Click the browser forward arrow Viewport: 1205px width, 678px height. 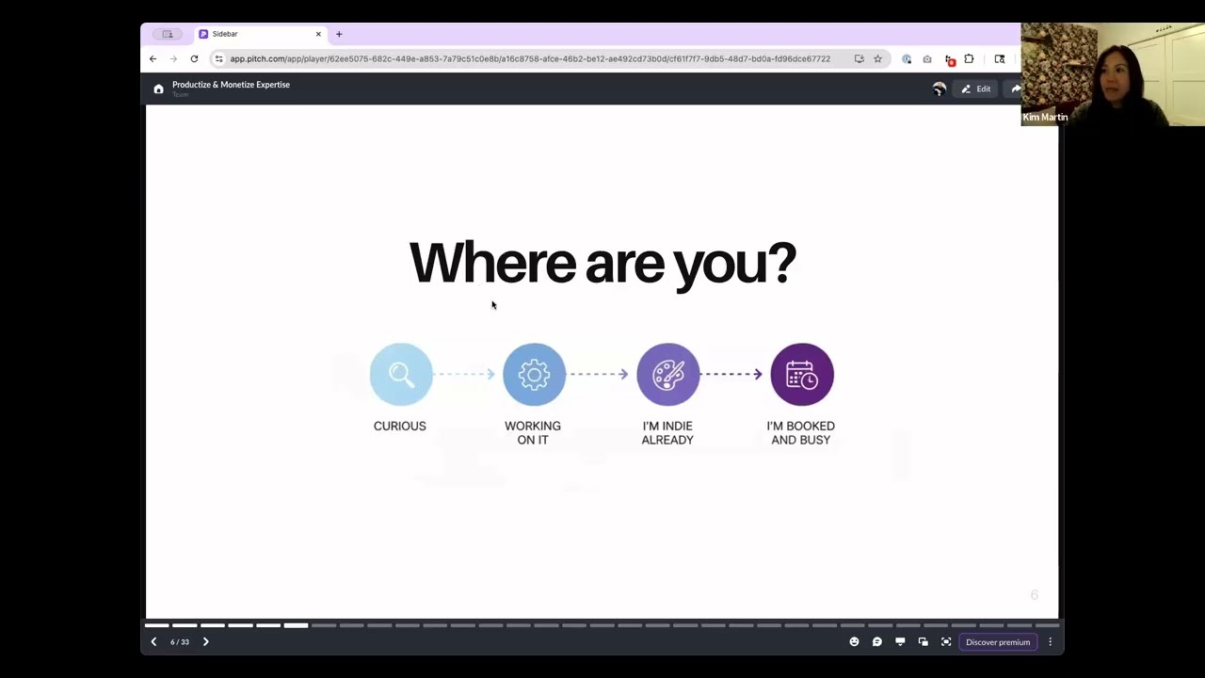[x=173, y=58]
